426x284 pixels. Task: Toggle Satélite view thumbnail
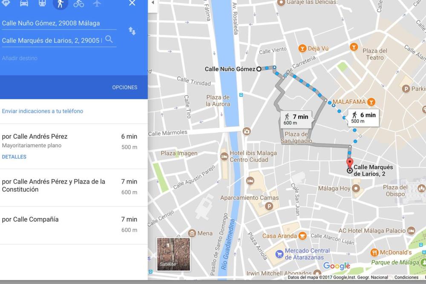pyautogui.click(x=173, y=254)
